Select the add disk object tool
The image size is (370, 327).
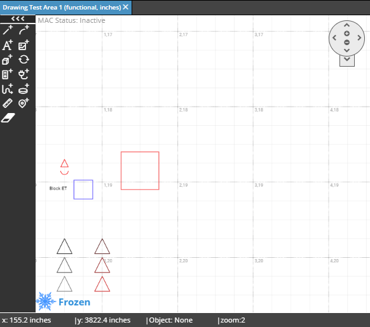tap(24, 89)
